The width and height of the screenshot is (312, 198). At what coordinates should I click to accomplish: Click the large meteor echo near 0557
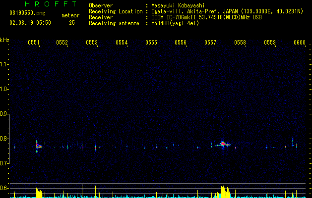223,144
